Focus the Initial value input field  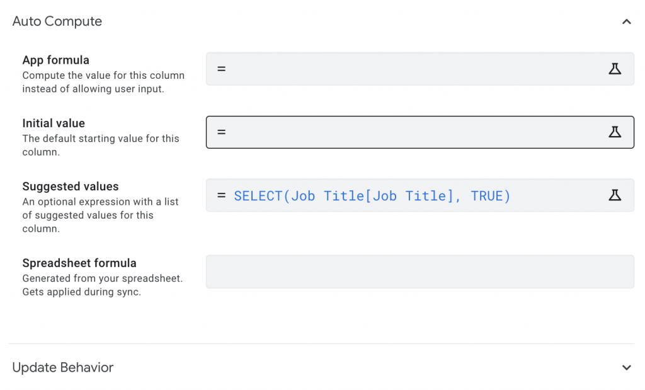409,132
